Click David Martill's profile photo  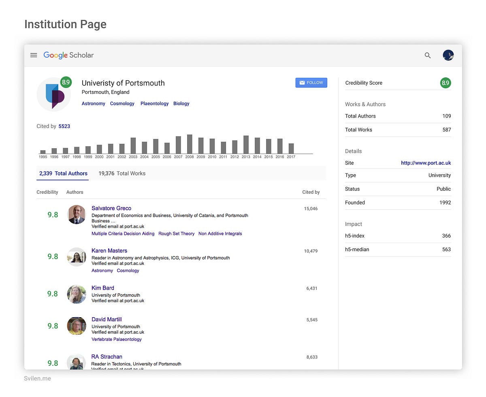point(77,326)
